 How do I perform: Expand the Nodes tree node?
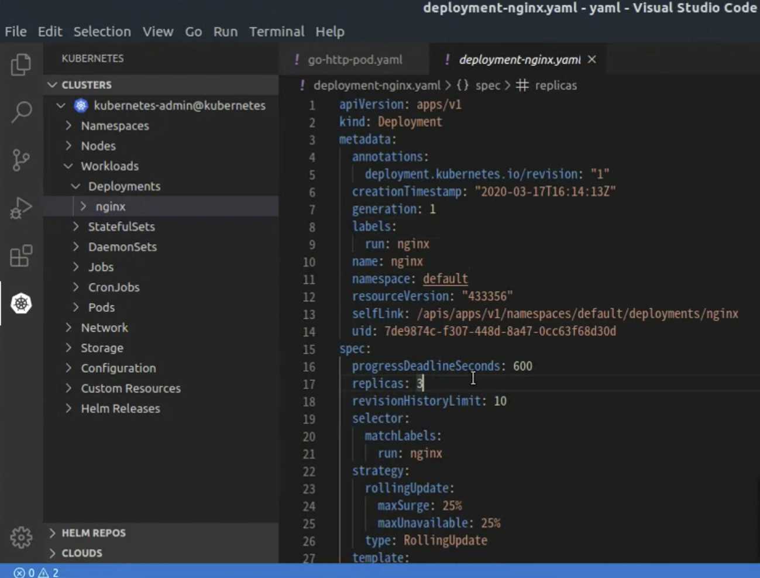(68, 146)
